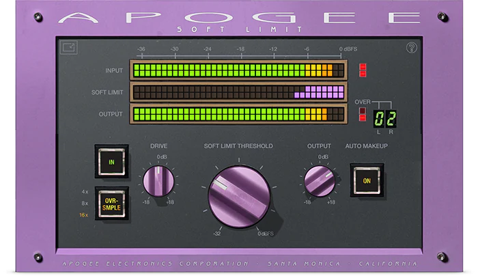Click the -6 meter scale label
478x276 pixels.
[x=307, y=49]
